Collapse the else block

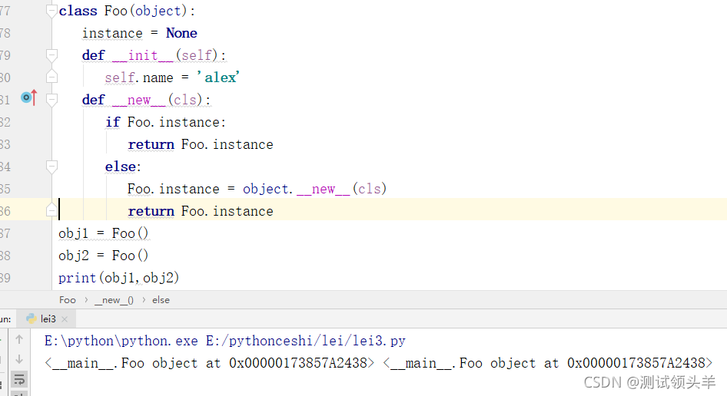(51, 167)
